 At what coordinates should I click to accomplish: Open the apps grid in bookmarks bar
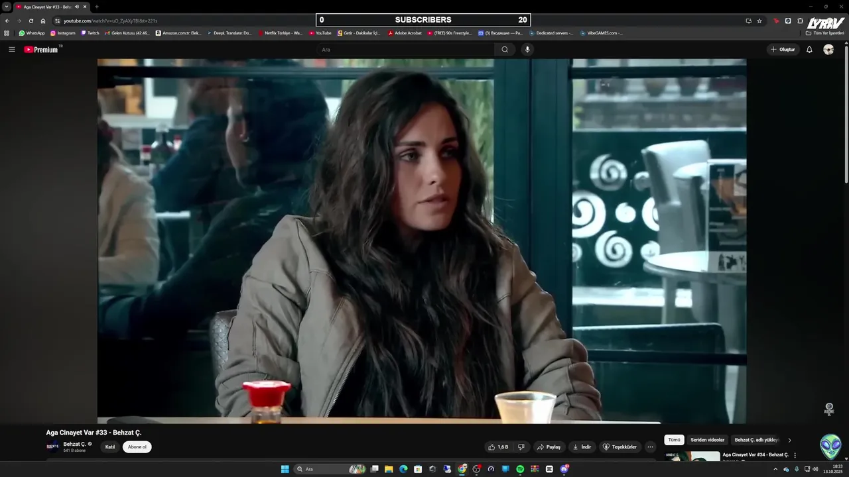tap(7, 33)
